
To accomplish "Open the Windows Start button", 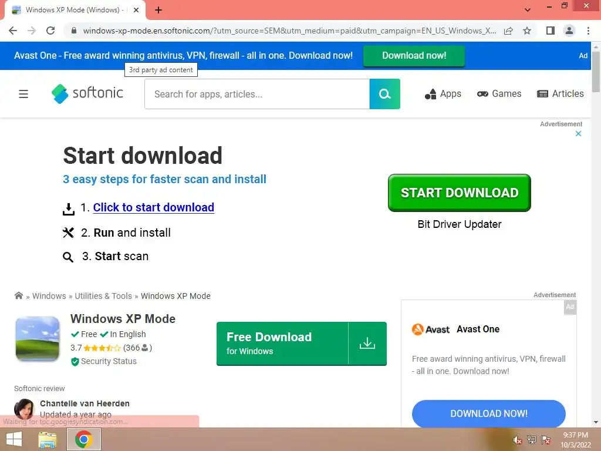I will point(14,439).
